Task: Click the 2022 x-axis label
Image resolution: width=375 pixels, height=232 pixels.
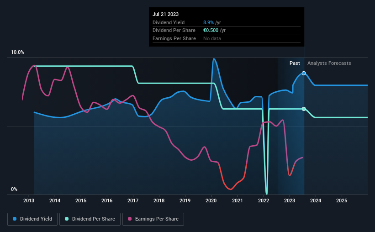Action: [x=264, y=200]
